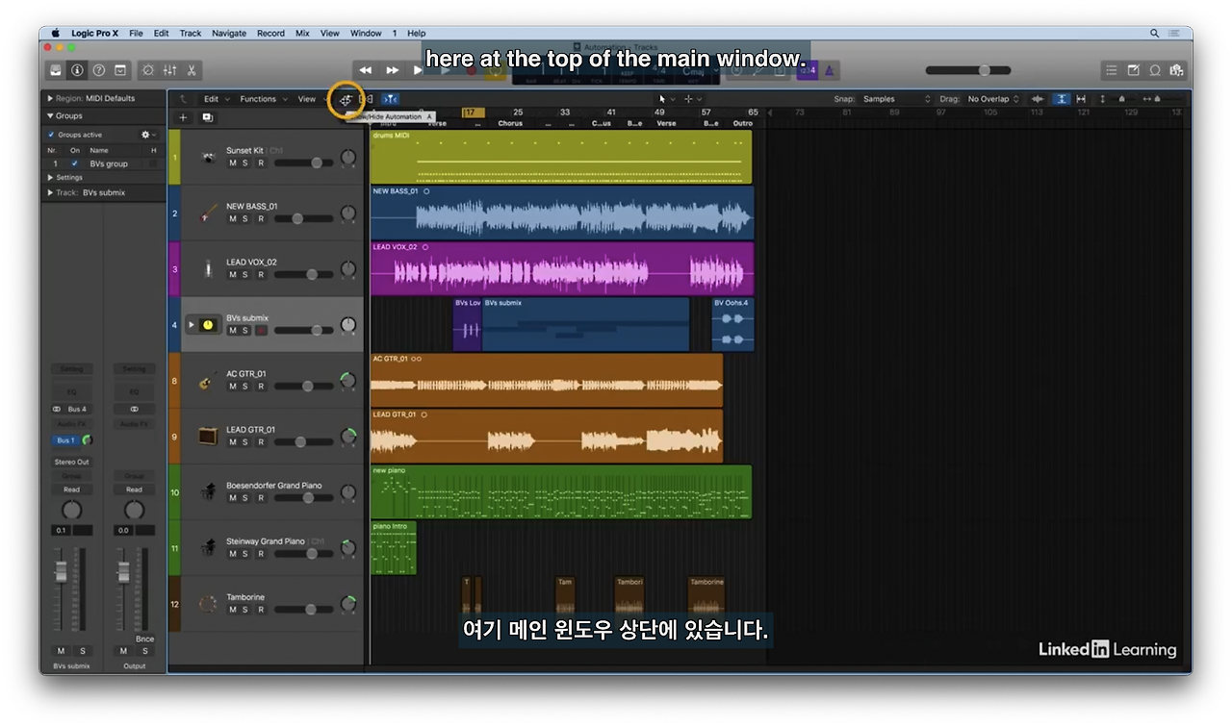Open the Window menu

(x=366, y=33)
